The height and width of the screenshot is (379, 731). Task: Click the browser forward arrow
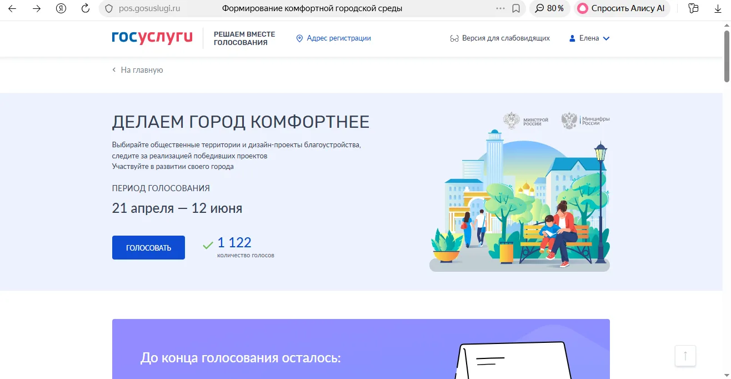37,8
